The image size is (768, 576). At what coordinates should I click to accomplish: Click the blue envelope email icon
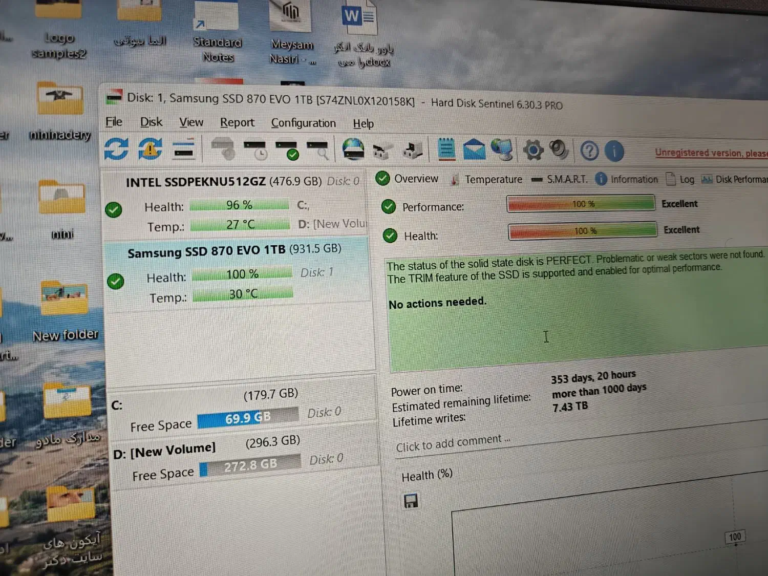[x=474, y=150]
